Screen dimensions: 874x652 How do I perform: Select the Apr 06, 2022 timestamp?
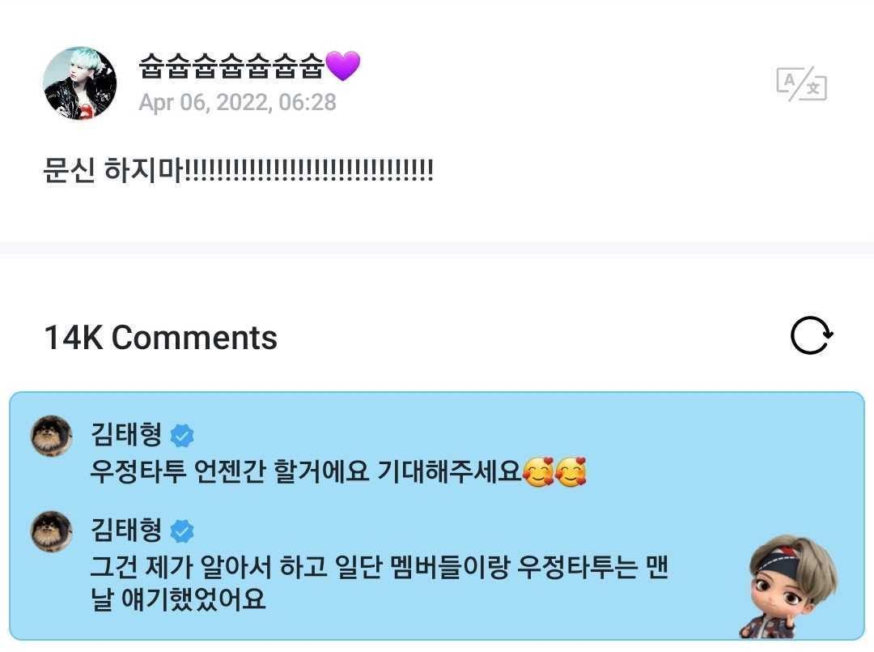pyautogui.click(x=237, y=103)
